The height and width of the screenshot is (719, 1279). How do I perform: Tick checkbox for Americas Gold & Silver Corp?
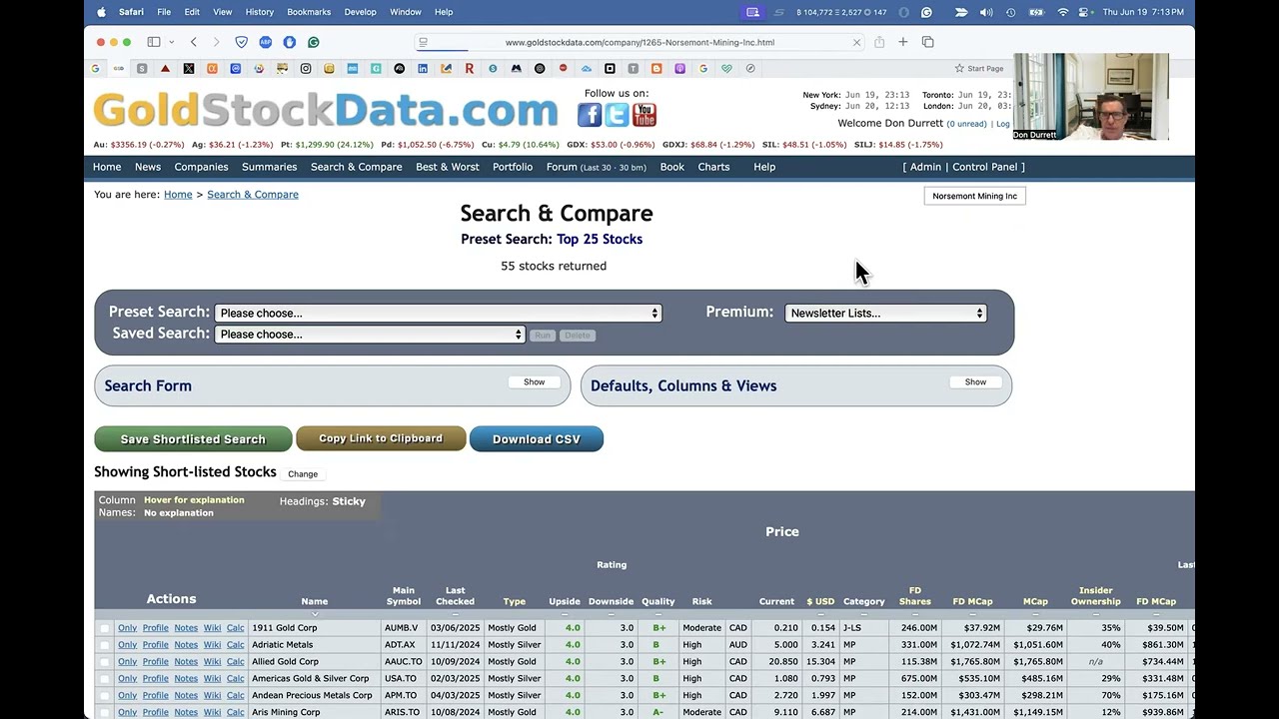pos(105,679)
